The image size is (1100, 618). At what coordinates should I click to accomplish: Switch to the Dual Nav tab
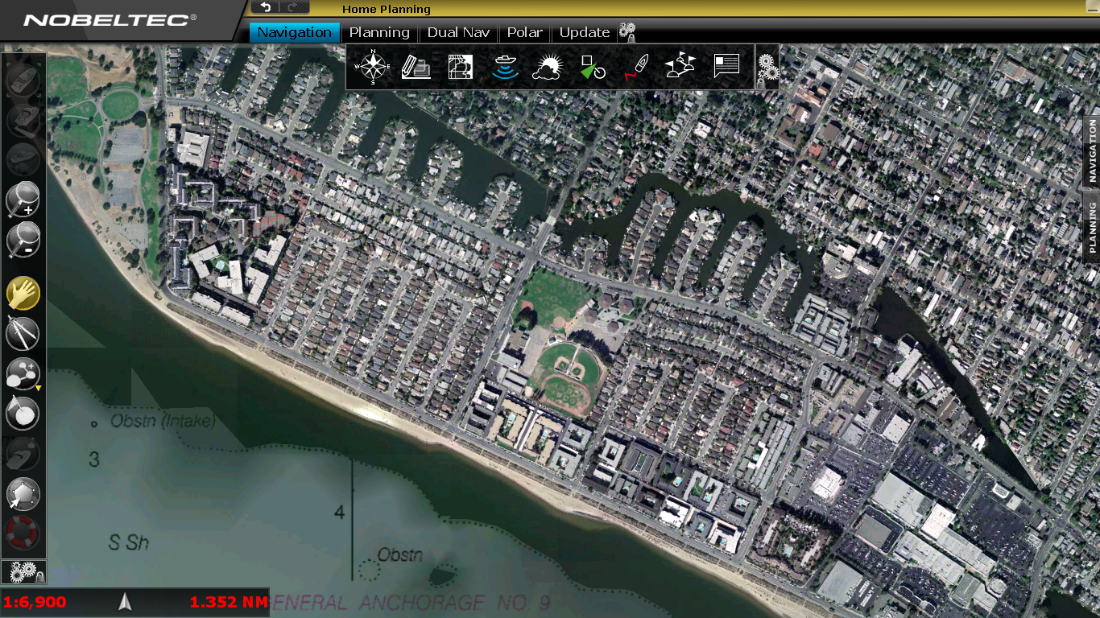click(458, 32)
